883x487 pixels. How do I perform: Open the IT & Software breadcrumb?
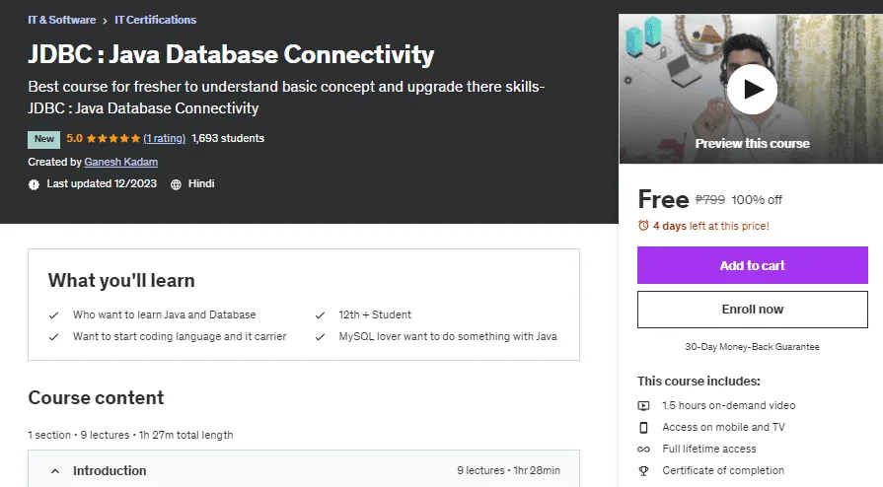tap(62, 20)
